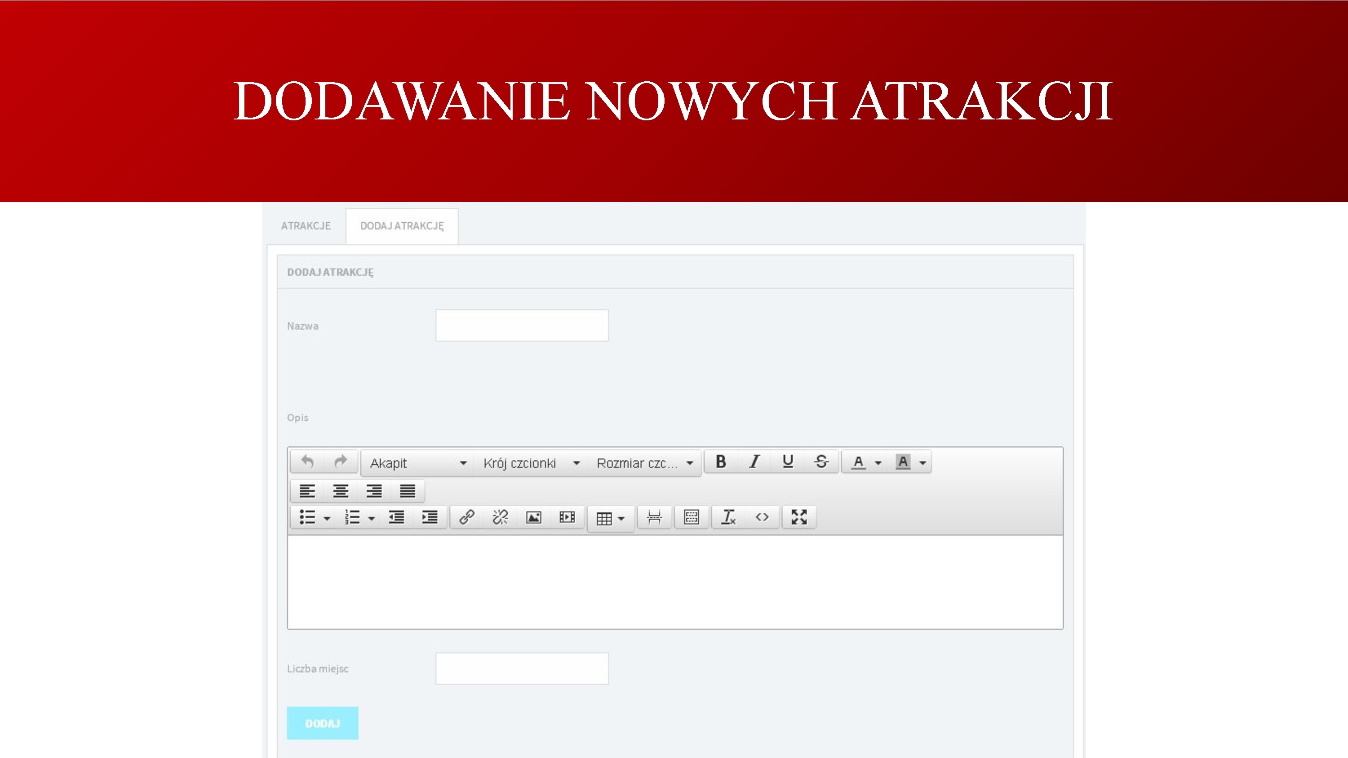The width and height of the screenshot is (1348, 758).
Task: Click the DODAJ submit button
Action: [322, 723]
